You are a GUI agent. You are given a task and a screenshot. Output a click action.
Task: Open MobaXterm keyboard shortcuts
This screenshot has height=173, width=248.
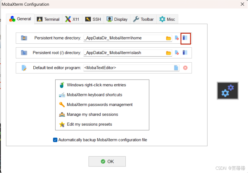click(x=94, y=95)
